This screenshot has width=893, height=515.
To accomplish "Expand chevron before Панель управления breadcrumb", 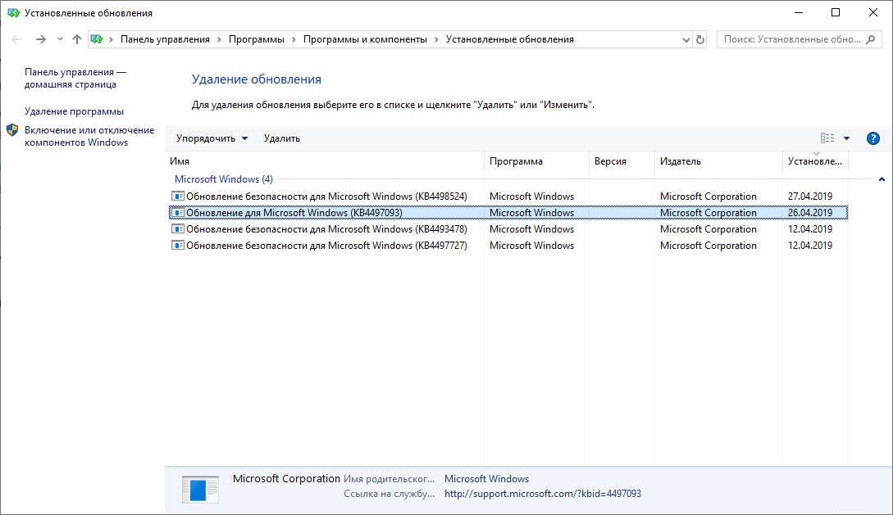I will pos(111,40).
